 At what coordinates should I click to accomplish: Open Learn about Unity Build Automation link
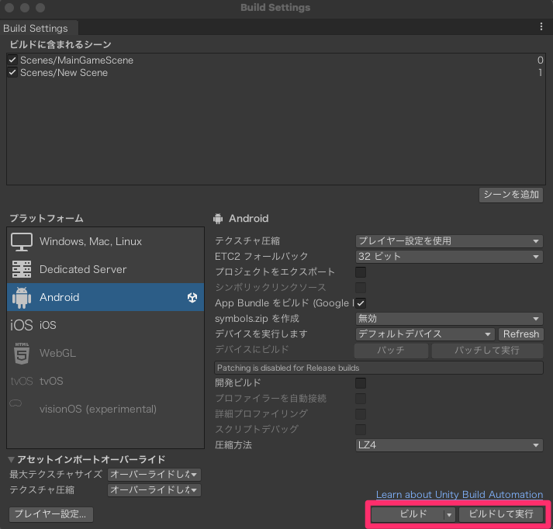pos(459,495)
